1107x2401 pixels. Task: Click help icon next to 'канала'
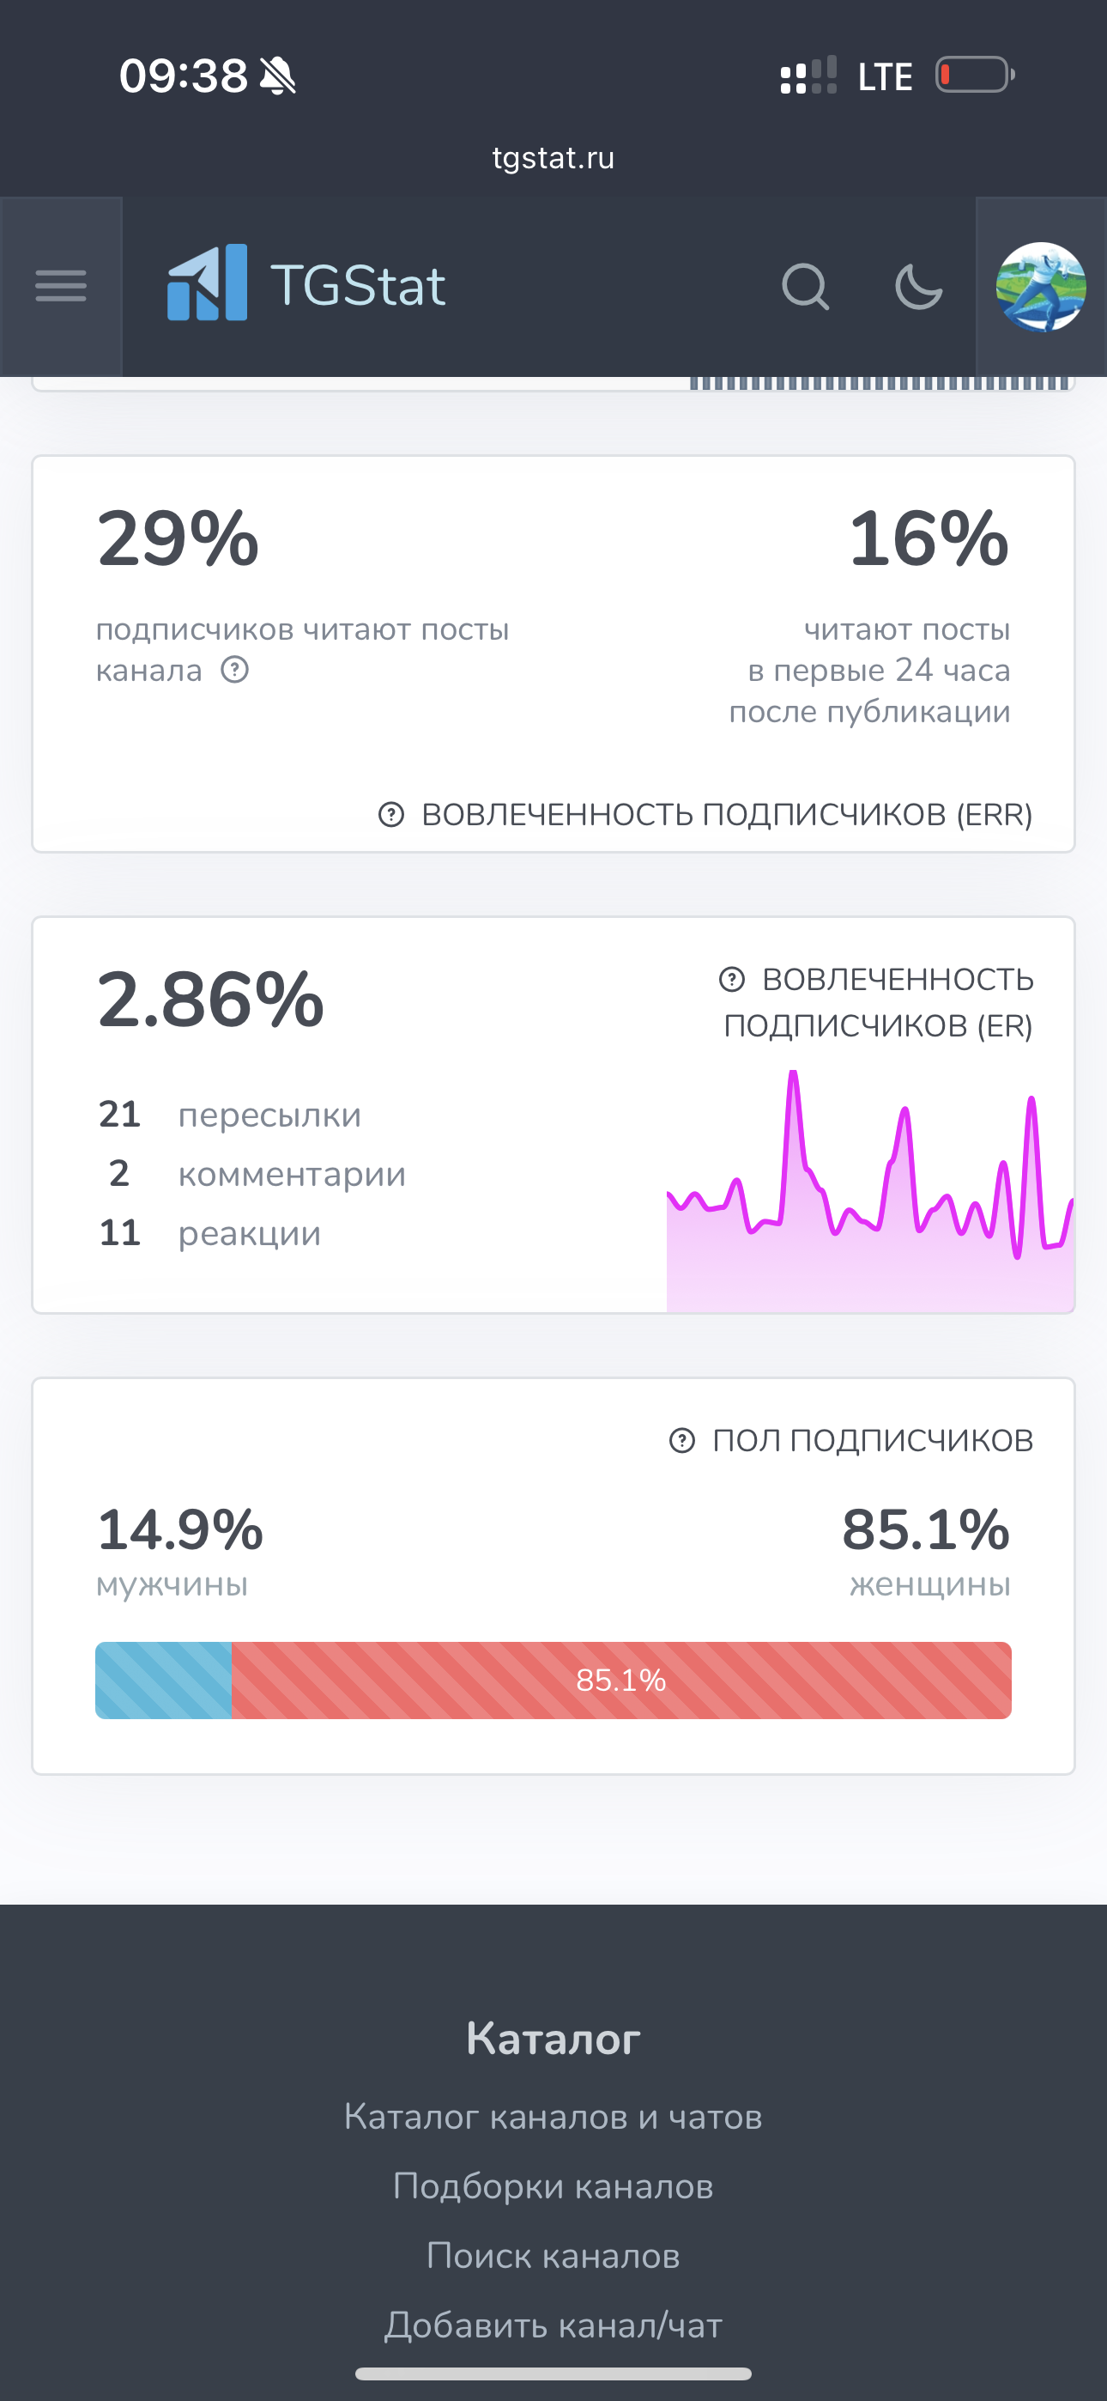(x=235, y=670)
